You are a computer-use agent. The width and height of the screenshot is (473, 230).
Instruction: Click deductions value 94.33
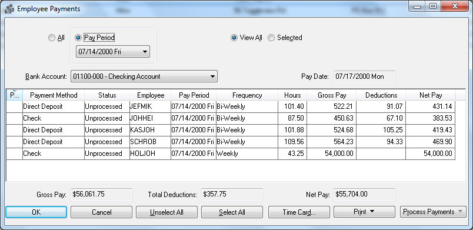[381, 142]
